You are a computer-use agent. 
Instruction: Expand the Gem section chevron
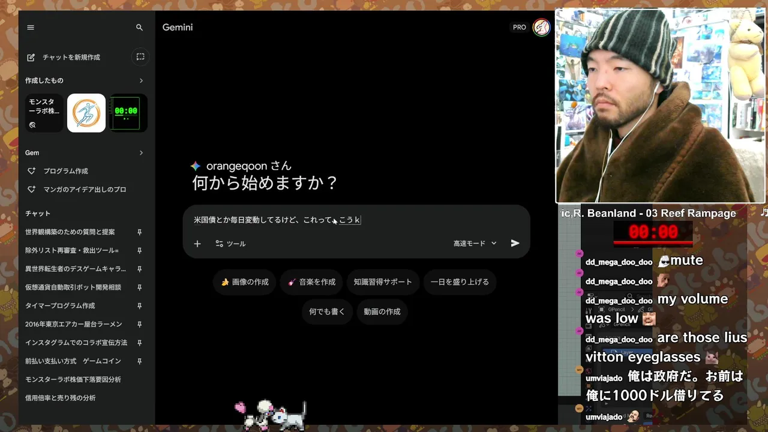[x=141, y=153]
